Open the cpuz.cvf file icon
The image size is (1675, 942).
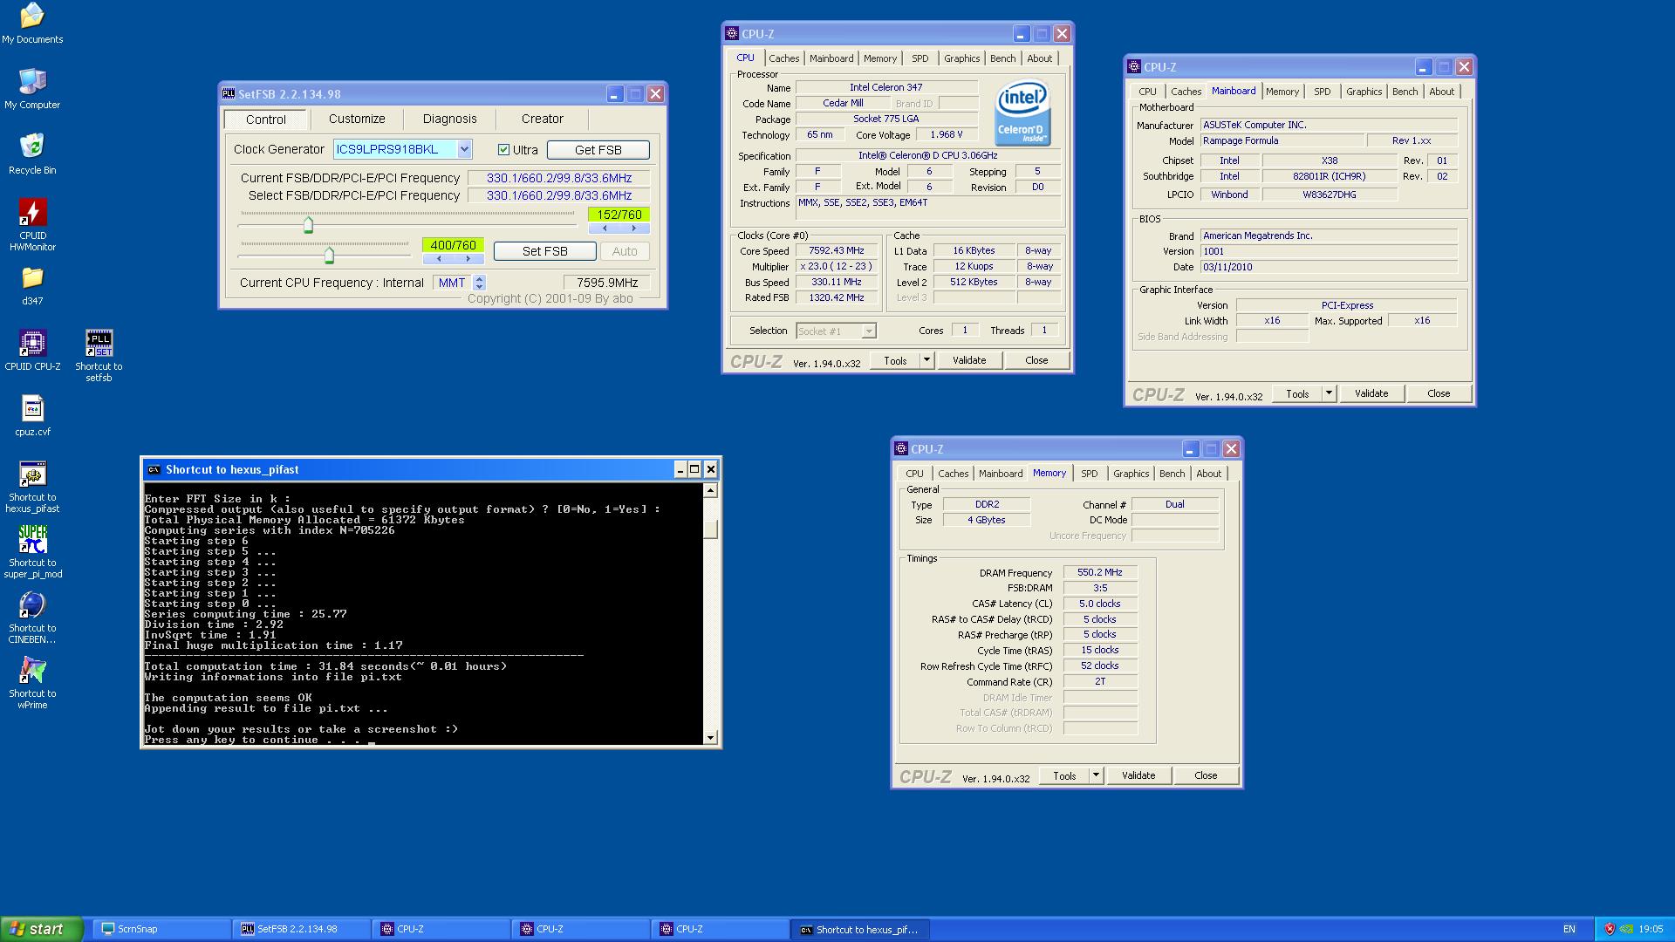click(32, 416)
